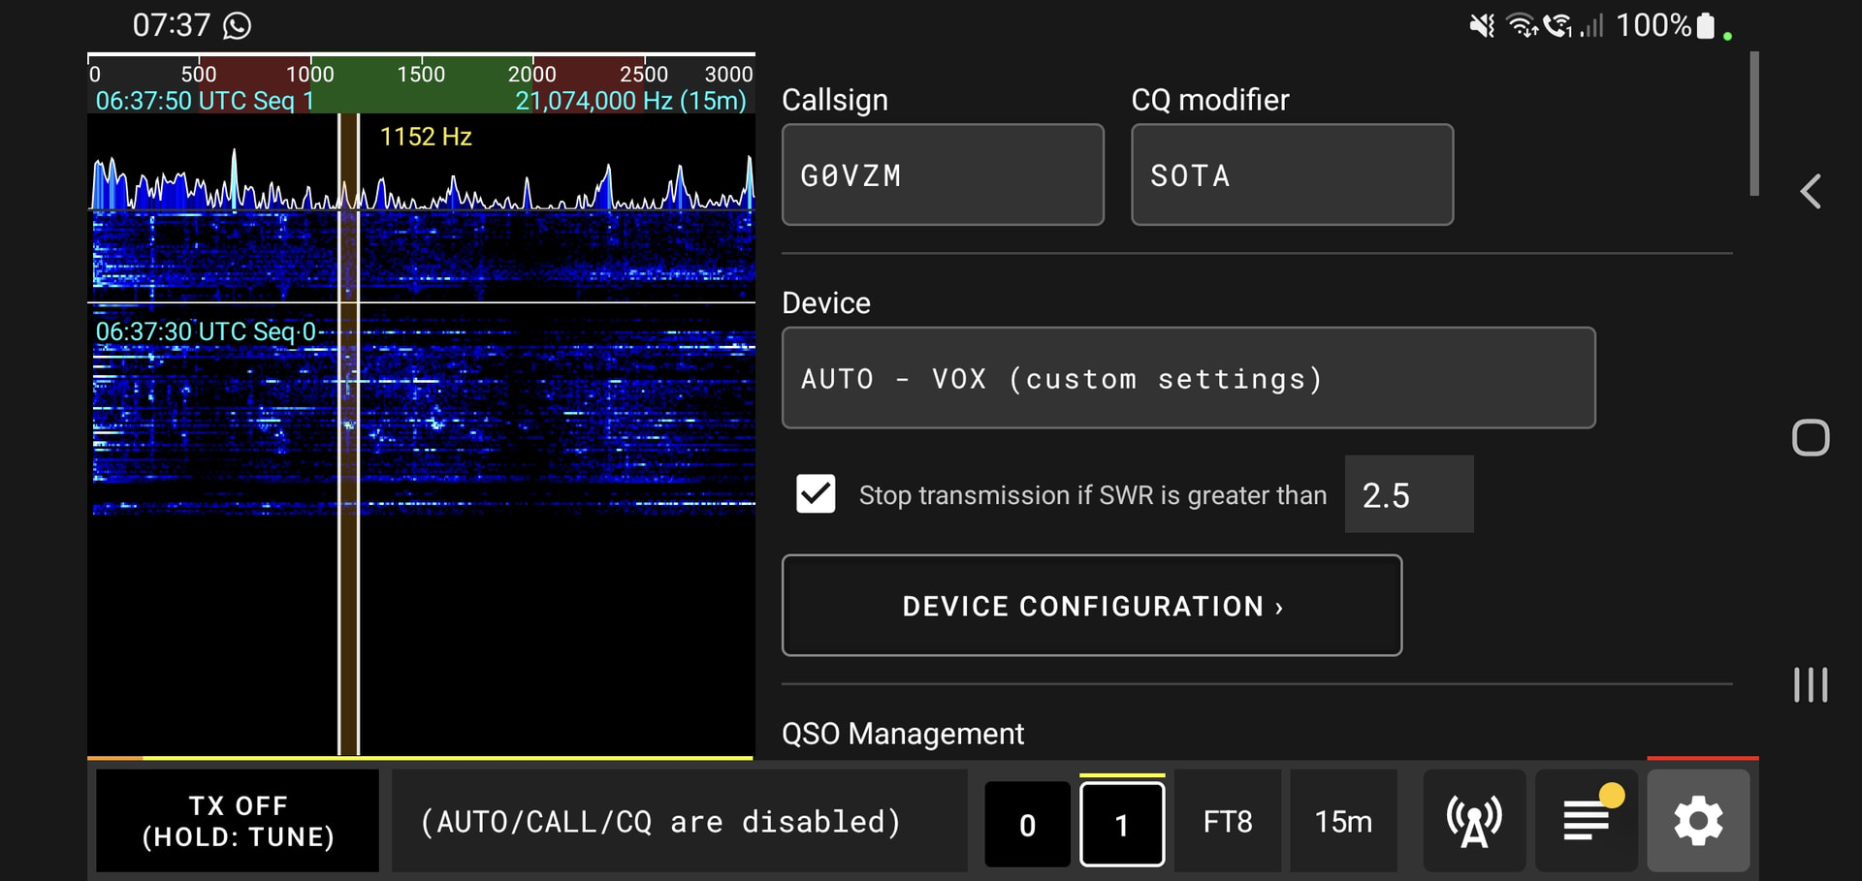Edit the SWR limit value 2.5
The width and height of the screenshot is (1862, 881).
coord(1409,494)
